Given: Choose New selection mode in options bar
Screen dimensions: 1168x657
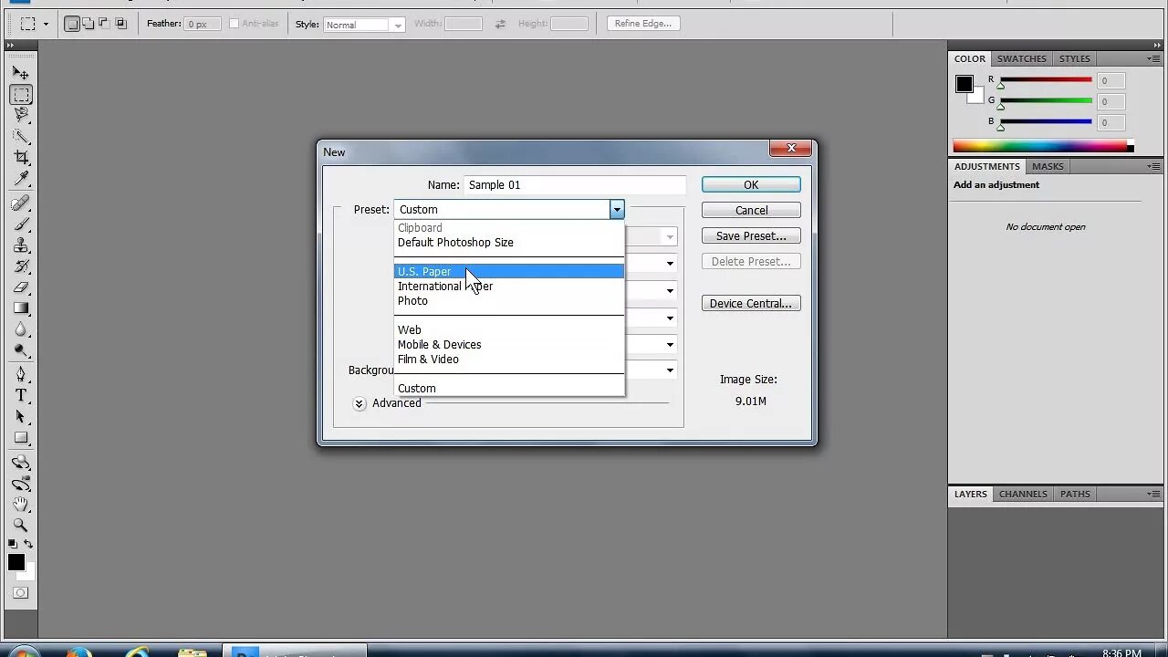Looking at the screenshot, I should coord(72,24).
